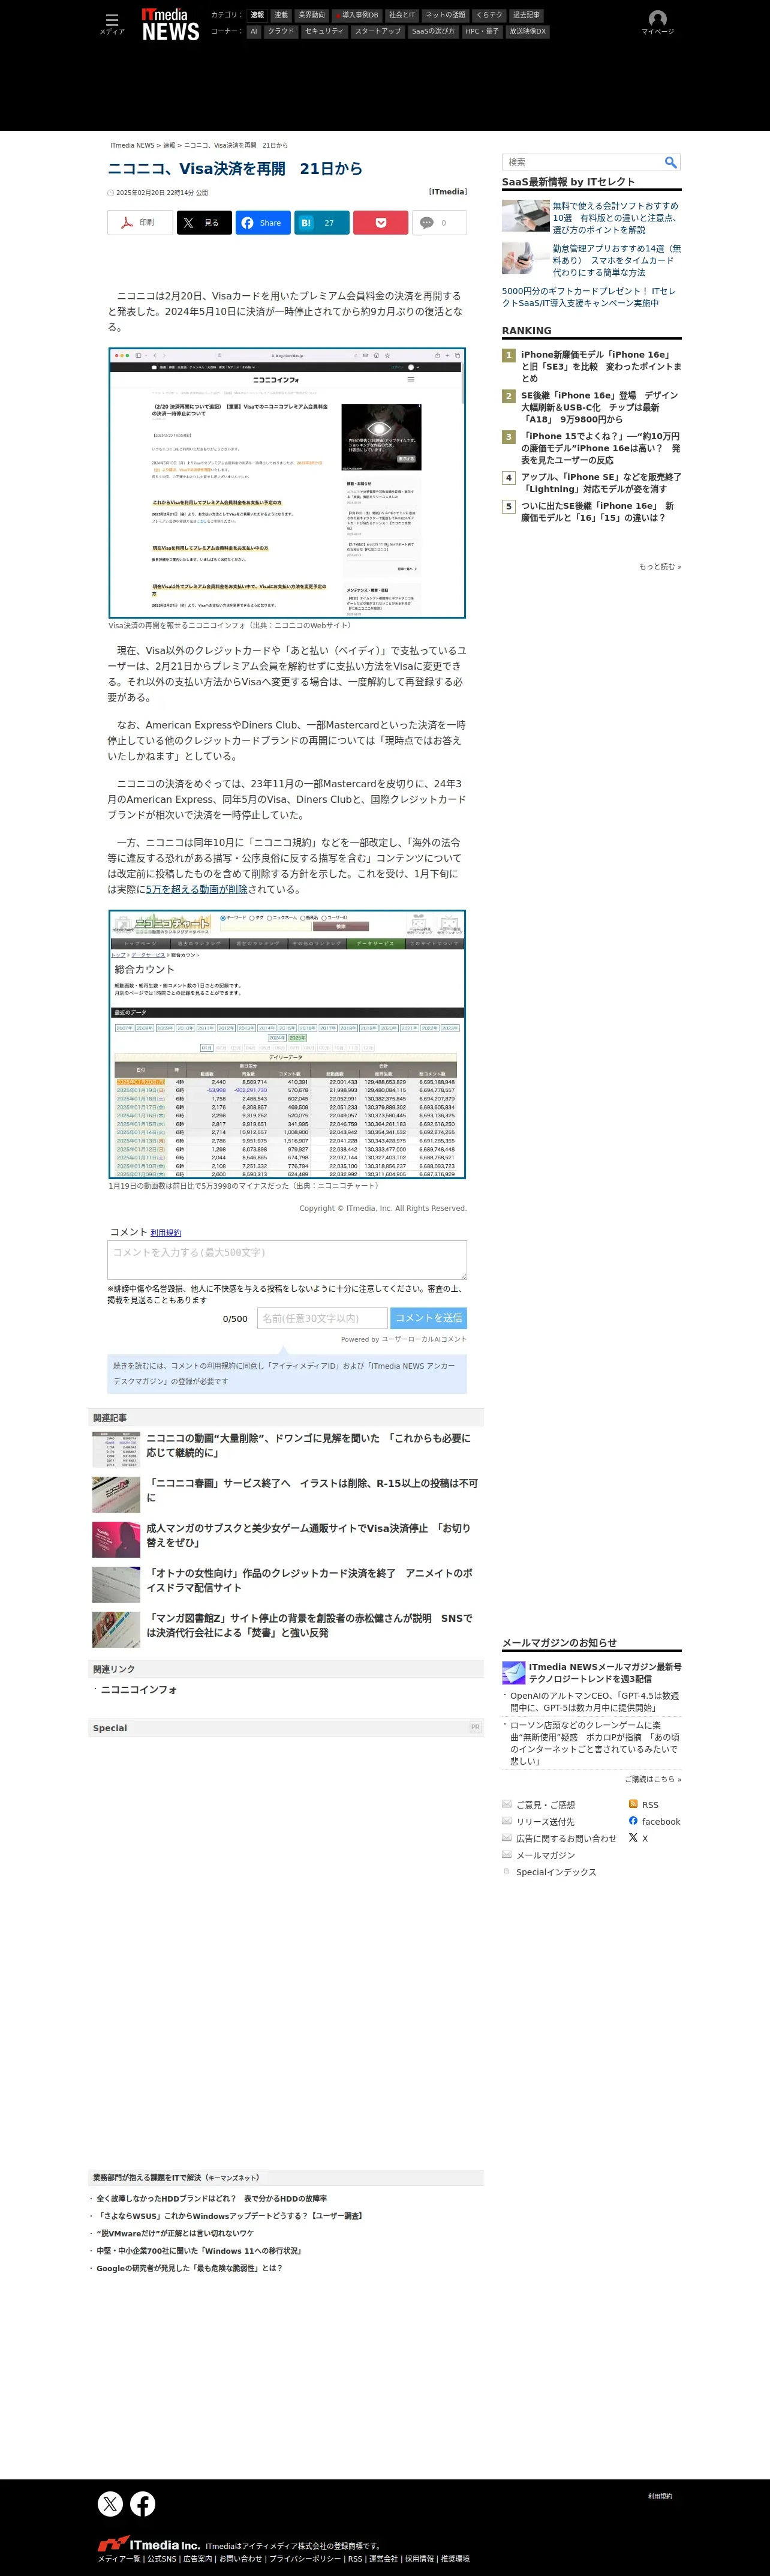Screen dimensions: 770x2576
Task: Click the sidebar search input field
Action: tap(583, 162)
